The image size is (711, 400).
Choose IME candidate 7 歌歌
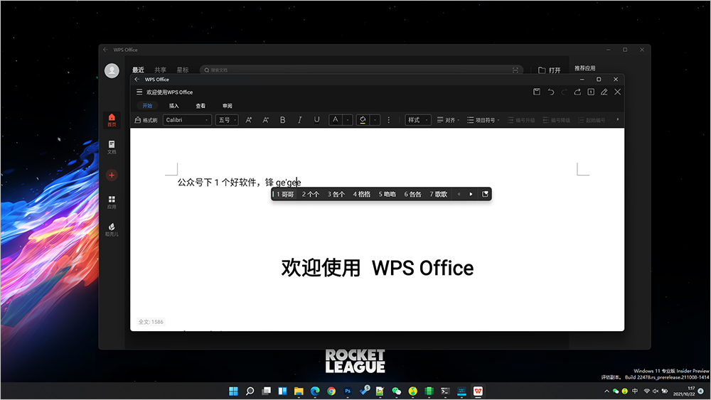[x=439, y=195]
